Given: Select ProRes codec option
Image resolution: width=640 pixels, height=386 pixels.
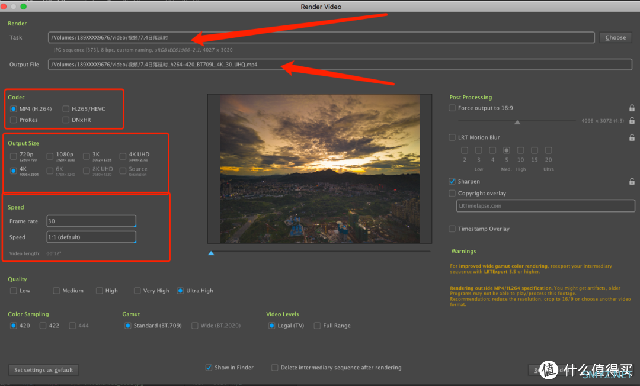Looking at the screenshot, I should (14, 120).
